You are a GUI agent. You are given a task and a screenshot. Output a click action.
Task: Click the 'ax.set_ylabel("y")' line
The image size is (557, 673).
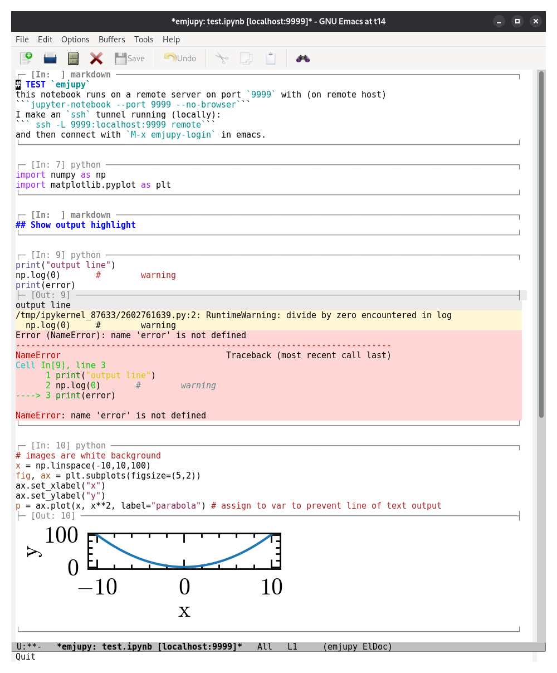click(x=61, y=496)
